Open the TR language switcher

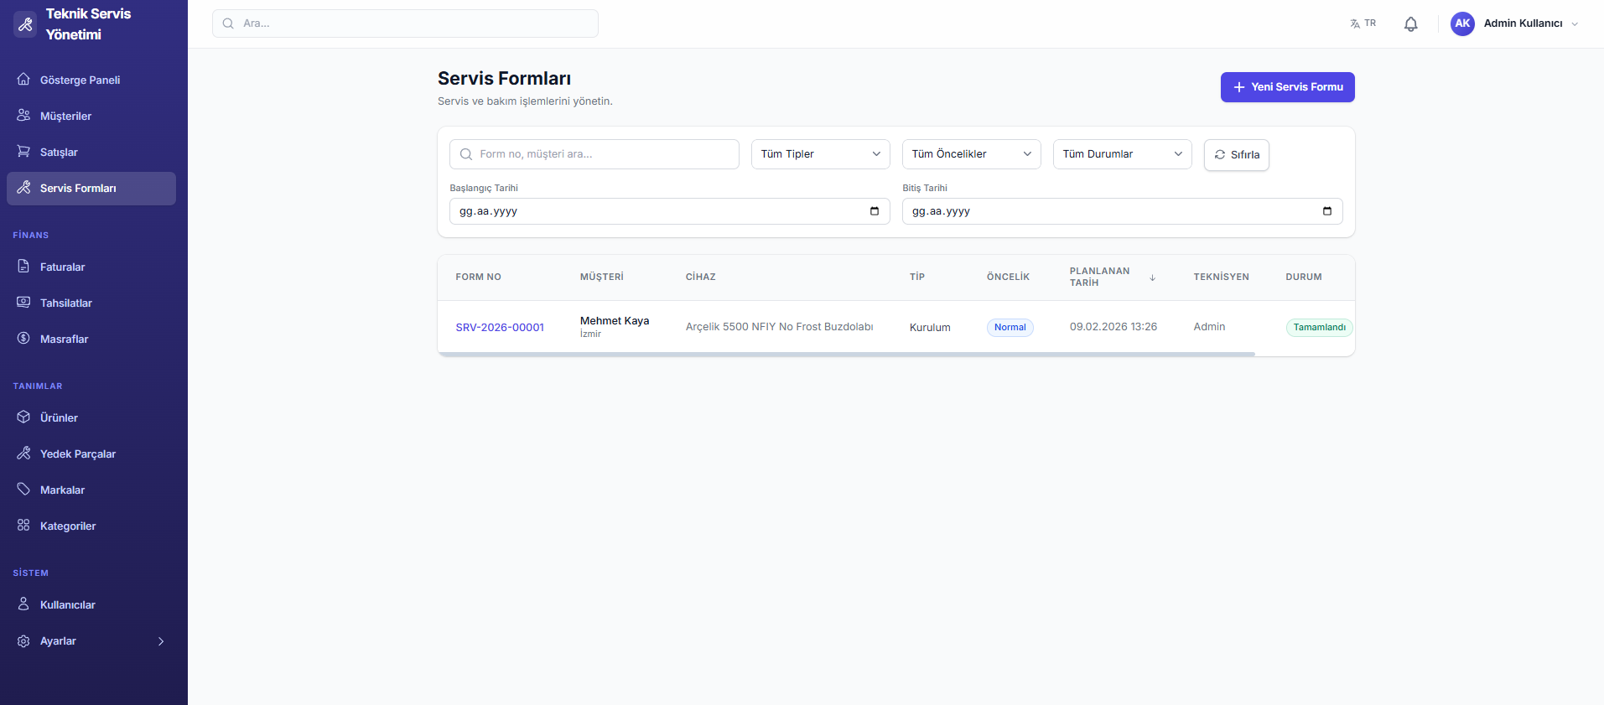coord(1363,23)
